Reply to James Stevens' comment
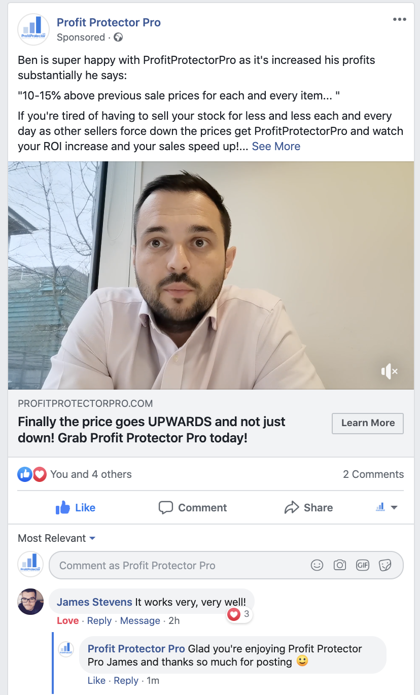Screen dimensions: 420x695 pos(99,620)
